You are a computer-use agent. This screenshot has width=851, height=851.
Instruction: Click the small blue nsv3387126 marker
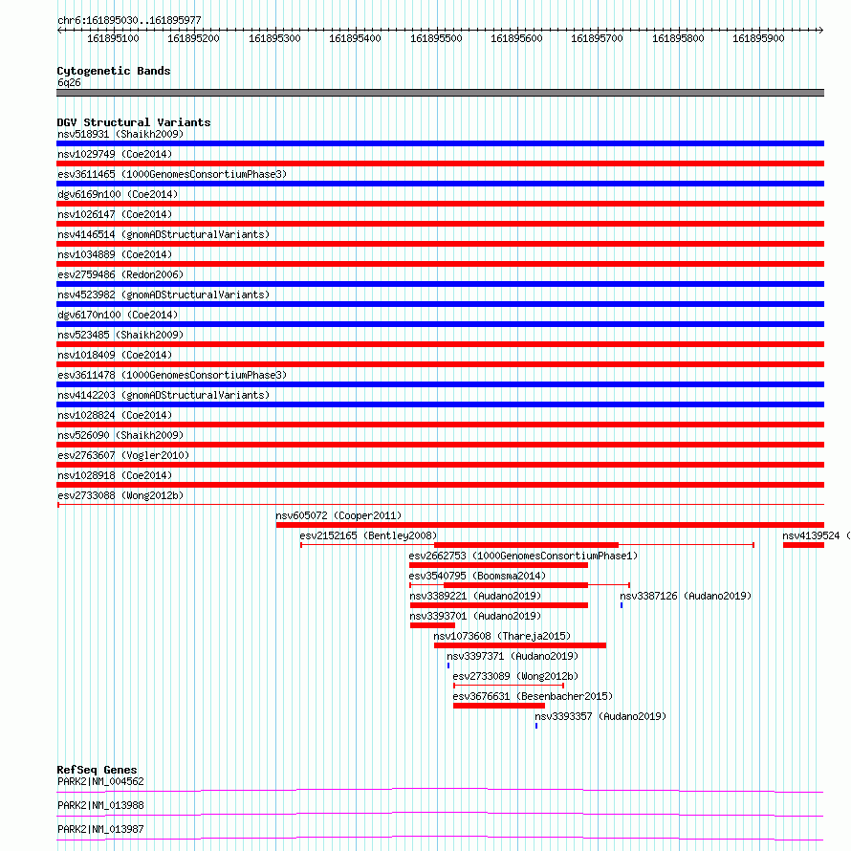(622, 605)
